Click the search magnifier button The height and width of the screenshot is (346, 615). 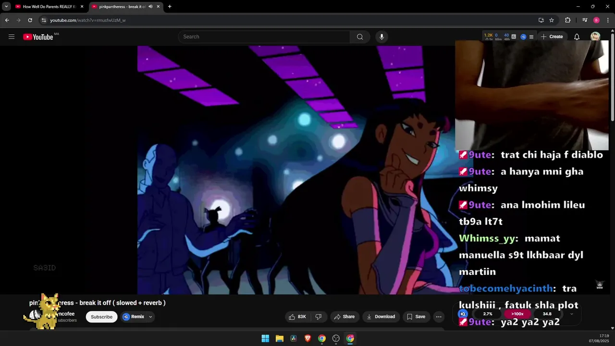coord(360,37)
